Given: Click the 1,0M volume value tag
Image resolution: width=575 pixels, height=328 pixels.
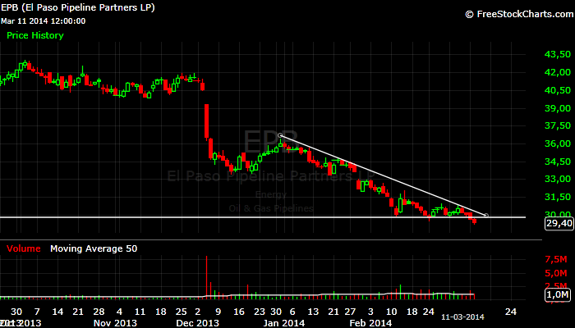Looking at the screenshot, I should point(559,294).
